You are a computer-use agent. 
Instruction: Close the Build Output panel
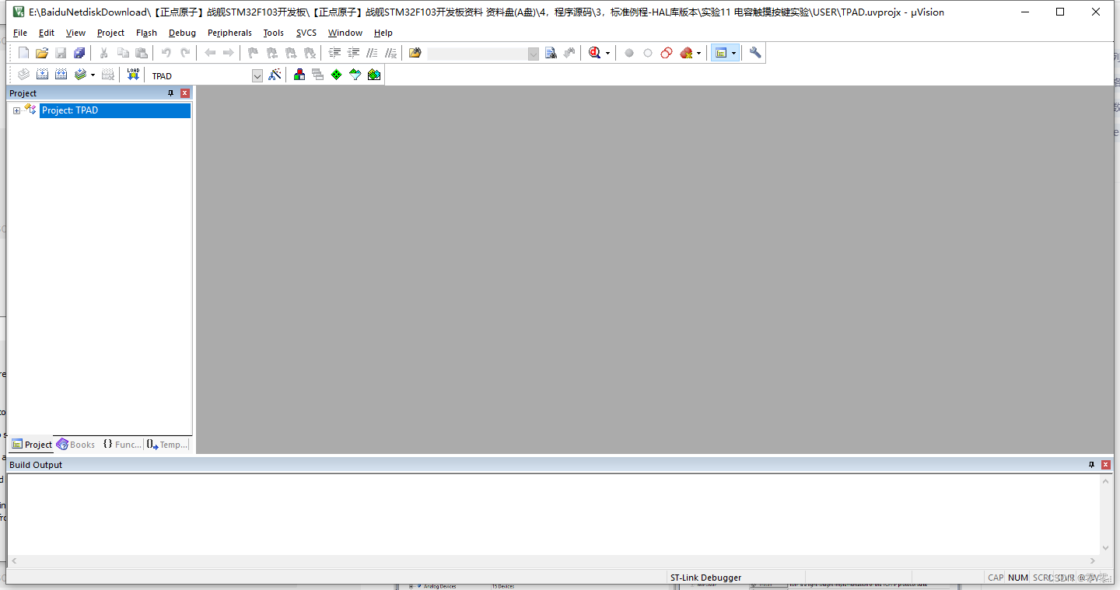(x=1106, y=465)
